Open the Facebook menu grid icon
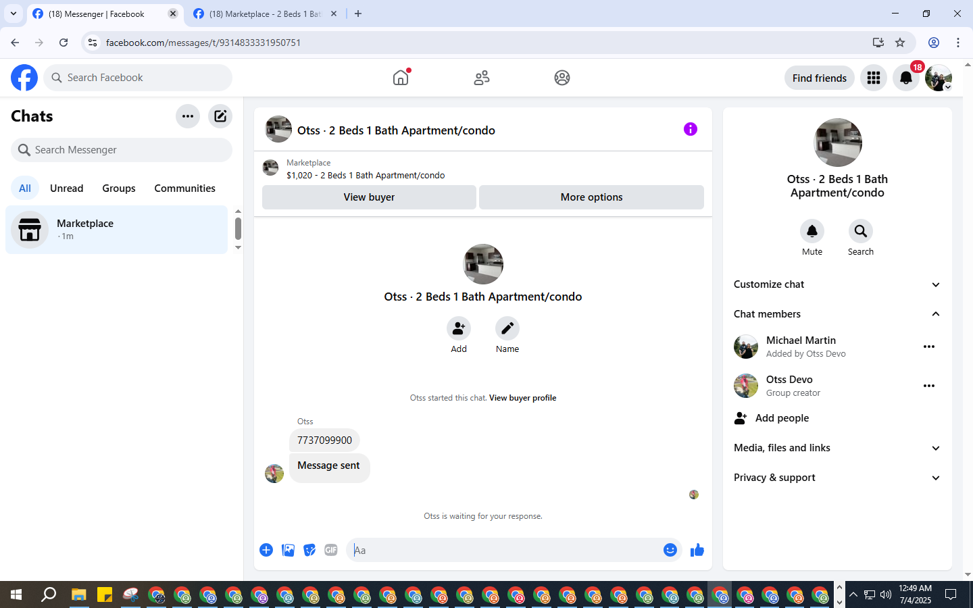 coord(874,78)
